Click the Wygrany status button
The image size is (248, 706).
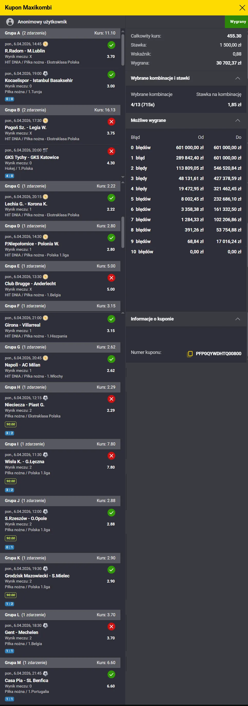(x=237, y=22)
